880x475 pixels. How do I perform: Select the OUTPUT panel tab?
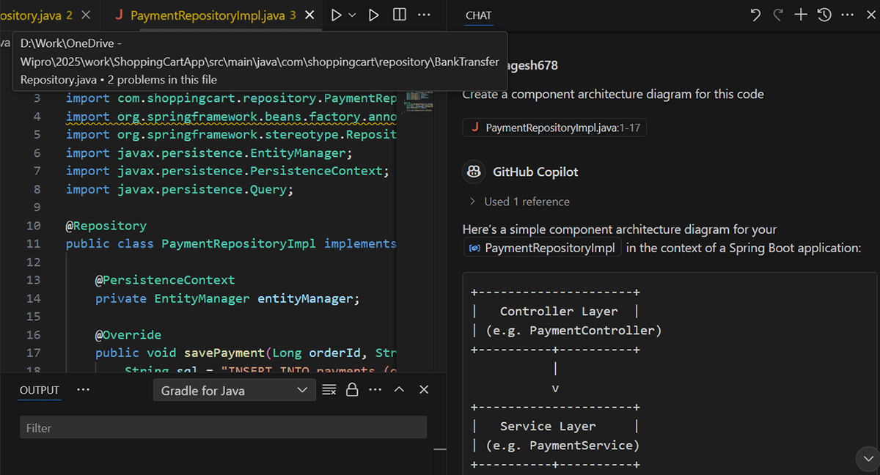tap(40, 390)
